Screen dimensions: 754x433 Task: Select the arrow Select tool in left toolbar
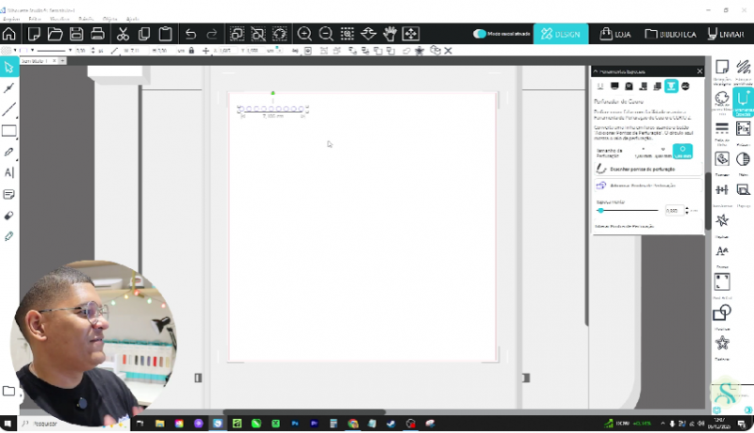pyautogui.click(x=9, y=67)
